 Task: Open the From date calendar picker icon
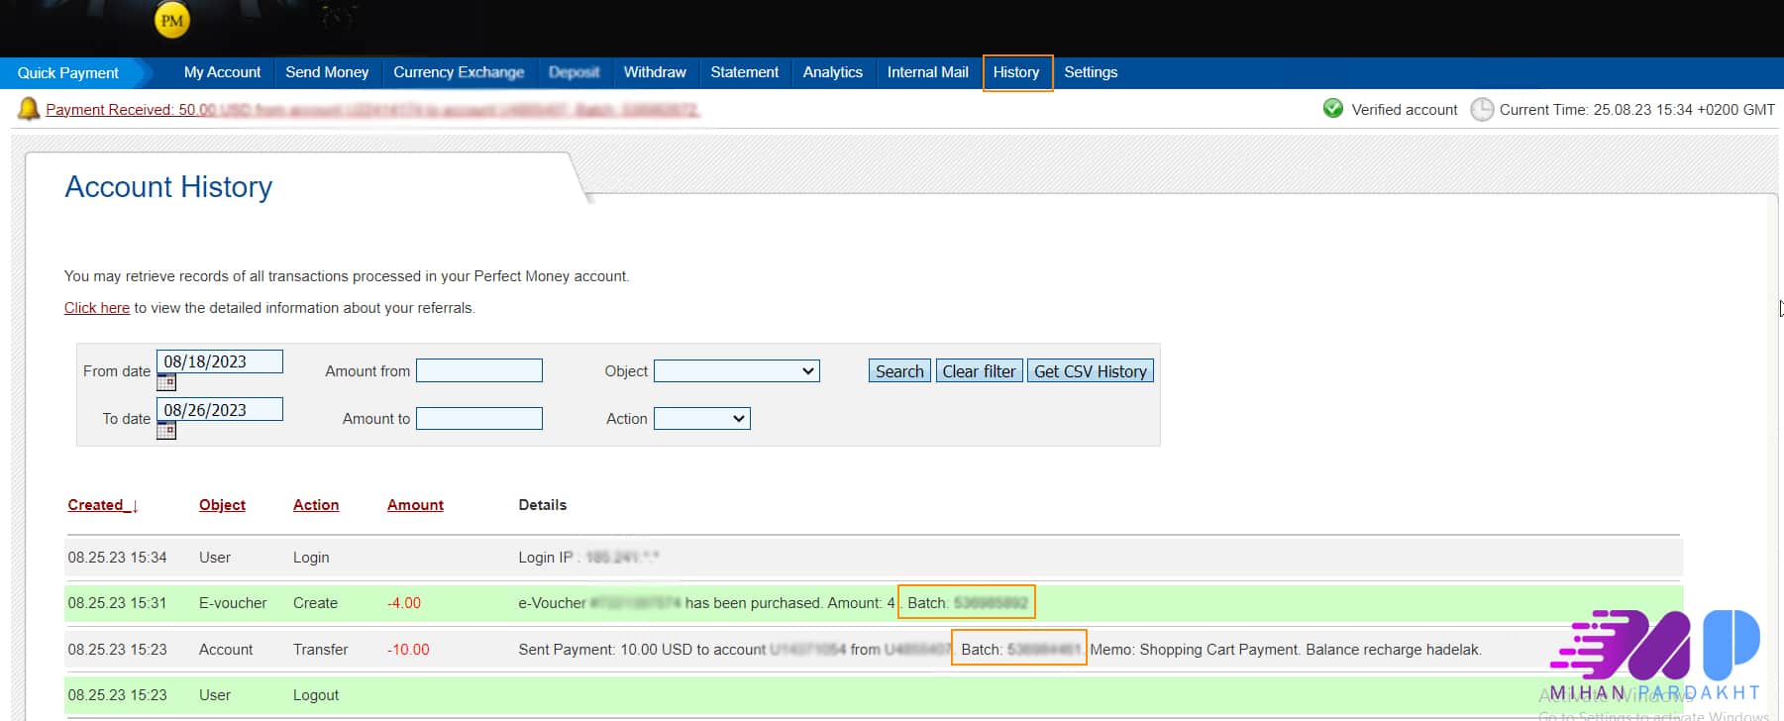[x=166, y=383]
